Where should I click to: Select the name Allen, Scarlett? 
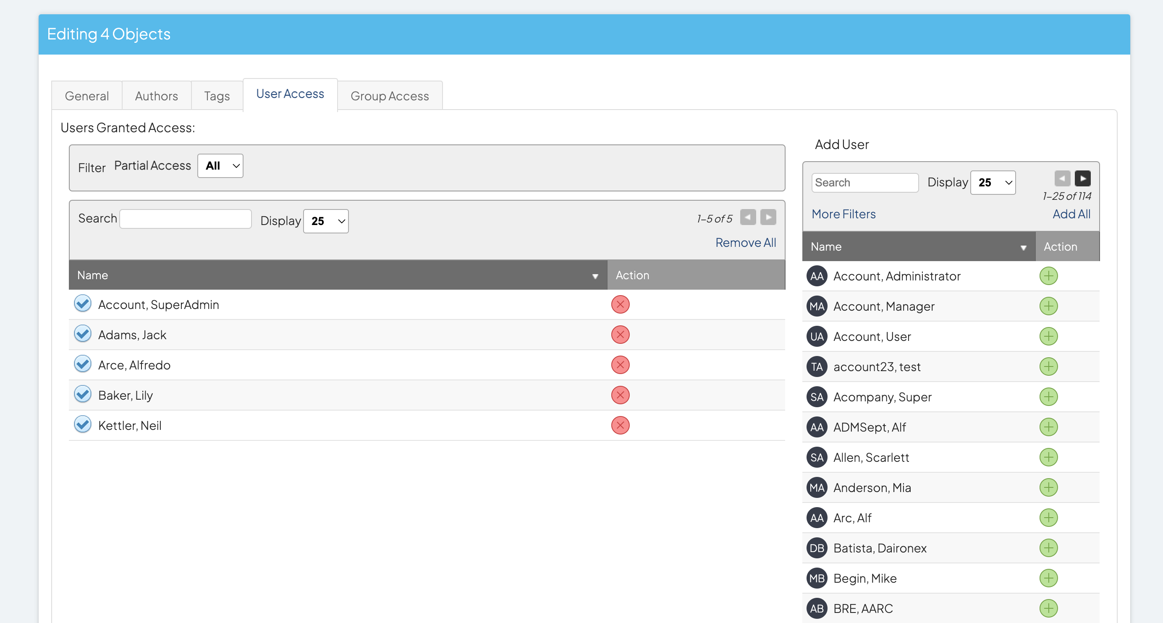871,457
